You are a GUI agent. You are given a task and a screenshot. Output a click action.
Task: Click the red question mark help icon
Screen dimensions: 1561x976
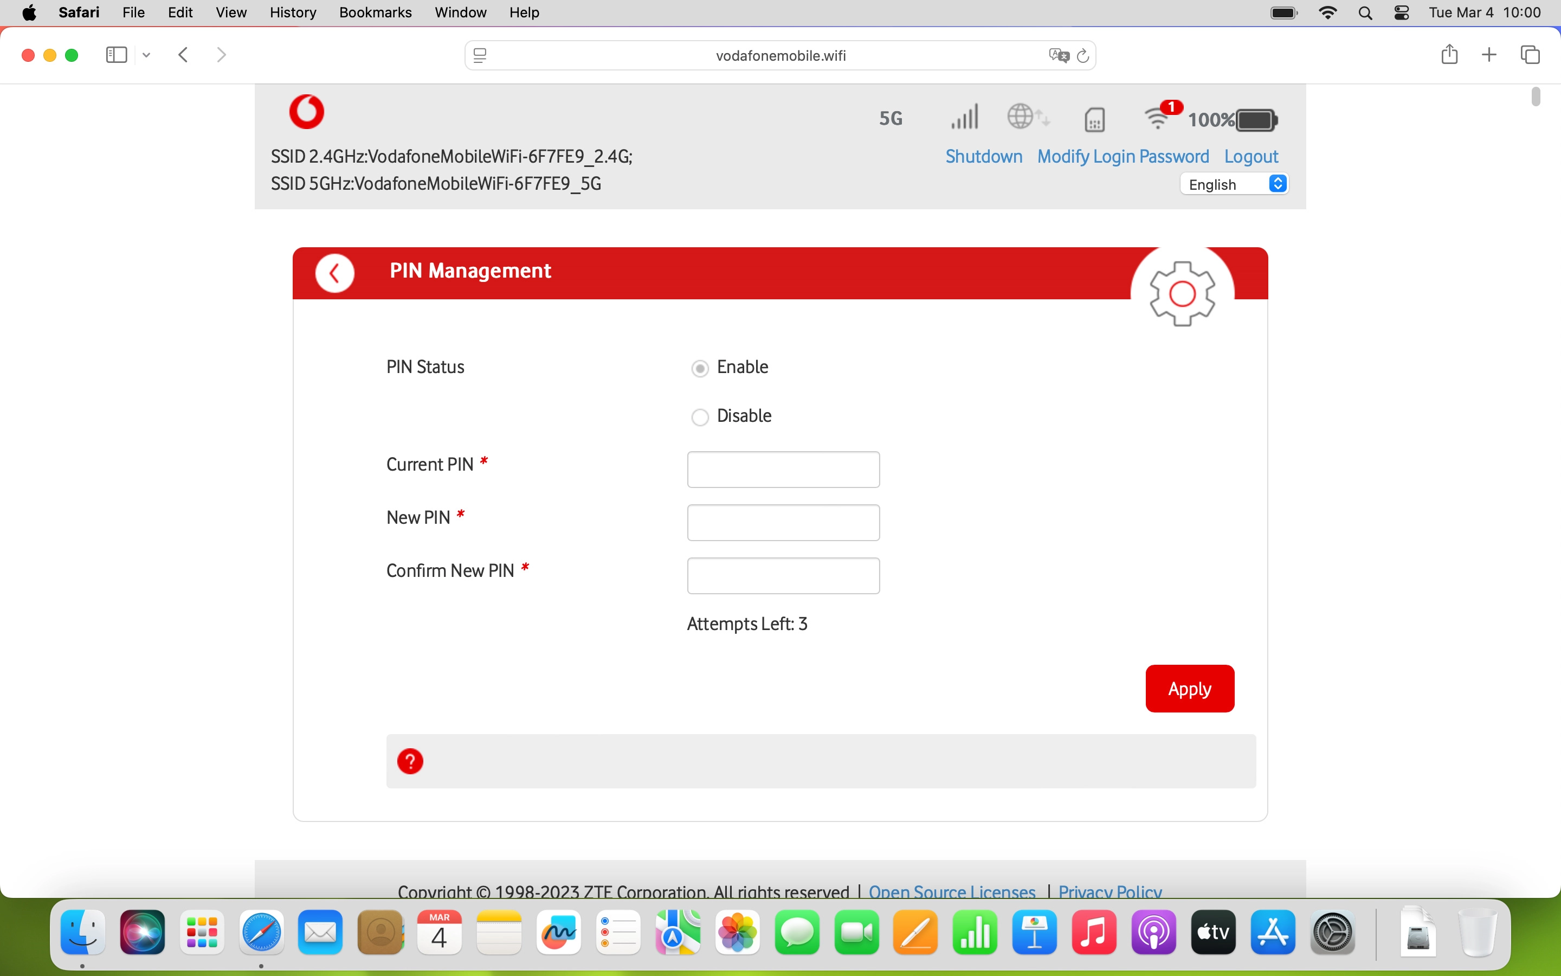(x=410, y=761)
